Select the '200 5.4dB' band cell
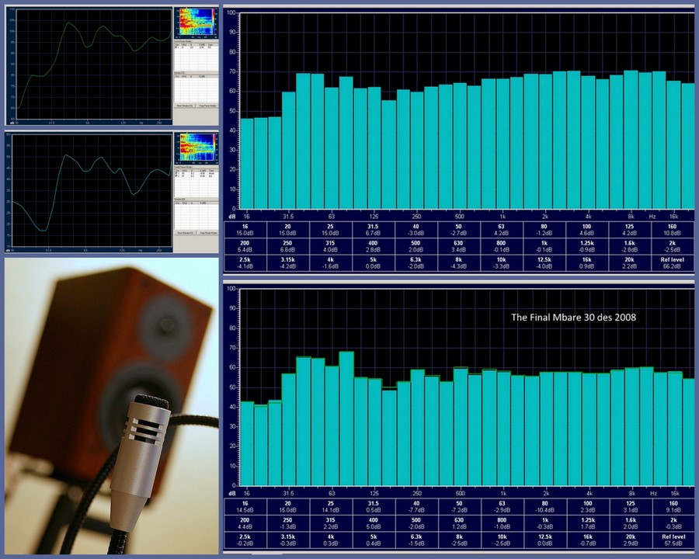Viewport: 699px width, 559px height. pos(245,247)
